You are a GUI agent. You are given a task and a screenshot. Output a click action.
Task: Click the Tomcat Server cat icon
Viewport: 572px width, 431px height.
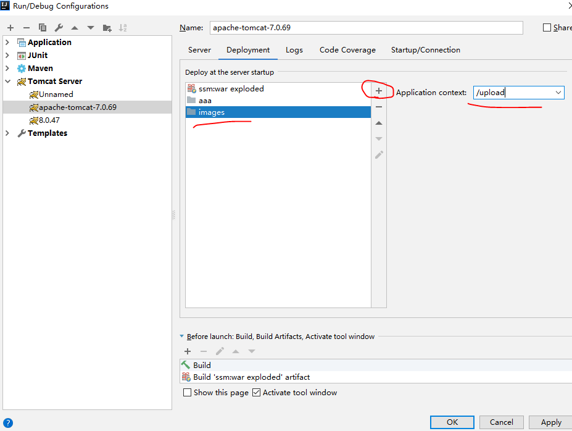pyautogui.click(x=22, y=82)
